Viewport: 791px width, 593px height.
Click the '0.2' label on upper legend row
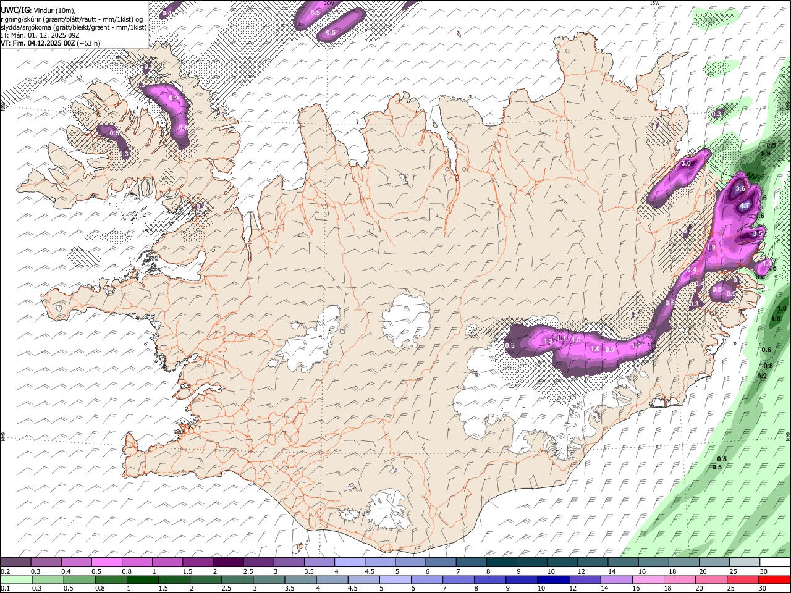coord(6,571)
